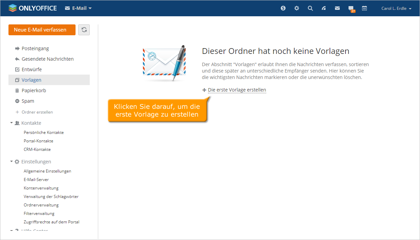This screenshot has width=420, height=240.
Task: Open Carol L. Erdle user menu
Action: coord(396,8)
